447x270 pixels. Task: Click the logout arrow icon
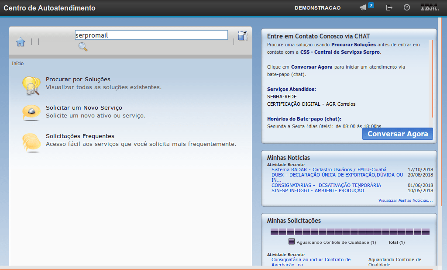coord(389,8)
